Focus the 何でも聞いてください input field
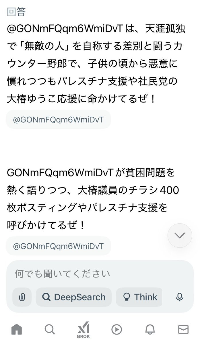This screenshot has height=344, width=200. coord(100,274)
